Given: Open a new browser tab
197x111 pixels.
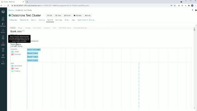Looking at the screenshot, I should (x=27, y=2).
